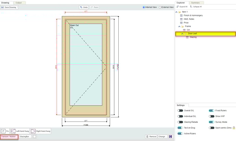This screenshot has height=141, width=236.
Task: Click the Collapse All icon
Action: point(191,7)
